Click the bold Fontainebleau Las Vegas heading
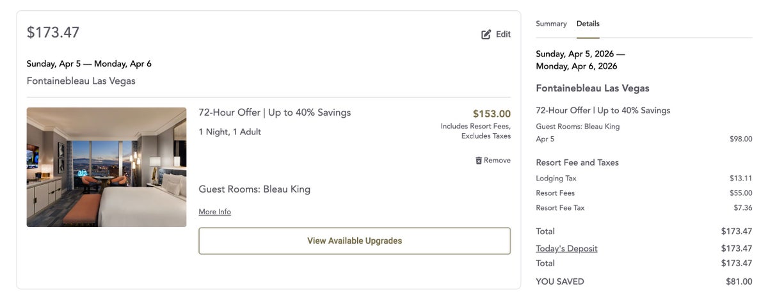Screen dimensions: 768x302 [592, 88]
